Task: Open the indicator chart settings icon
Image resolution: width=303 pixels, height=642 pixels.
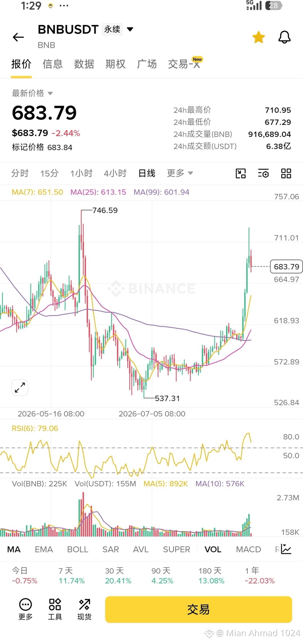Action: (286, 549)
